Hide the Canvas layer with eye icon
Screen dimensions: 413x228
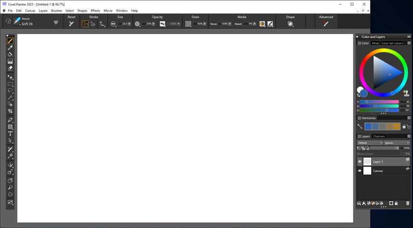point(360,171)
